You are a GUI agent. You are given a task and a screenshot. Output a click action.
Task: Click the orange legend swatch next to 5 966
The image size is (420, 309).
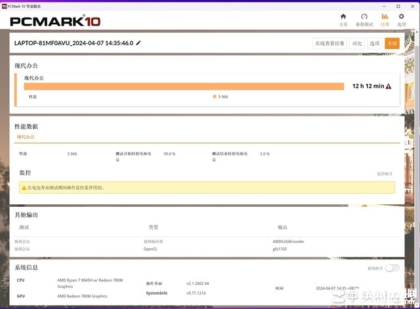pyautogui.click(x=215, y=96)
